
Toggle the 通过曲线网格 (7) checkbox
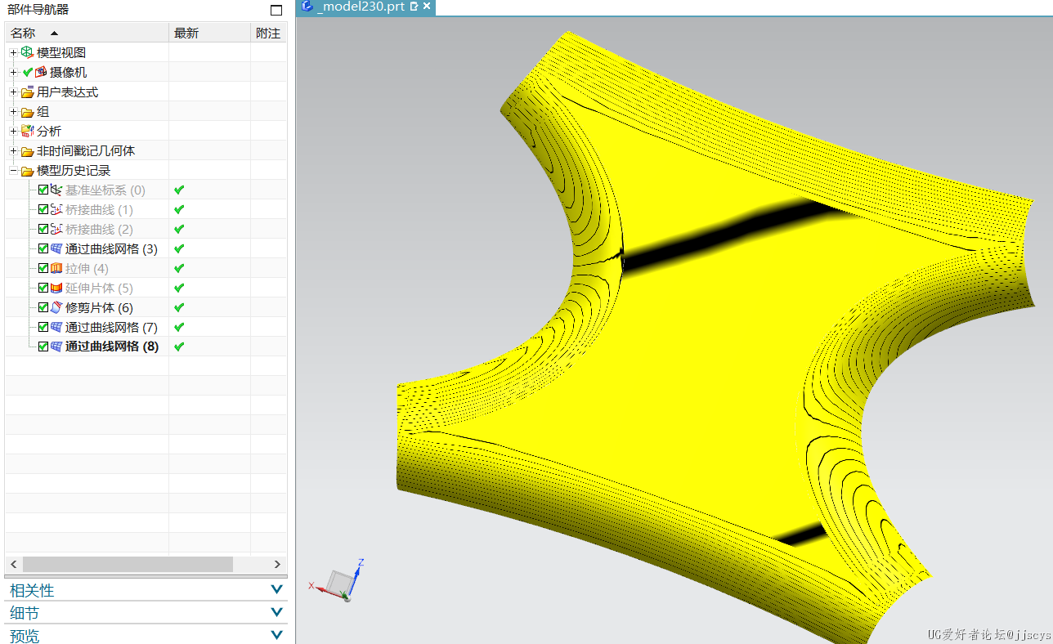[43, 327]
